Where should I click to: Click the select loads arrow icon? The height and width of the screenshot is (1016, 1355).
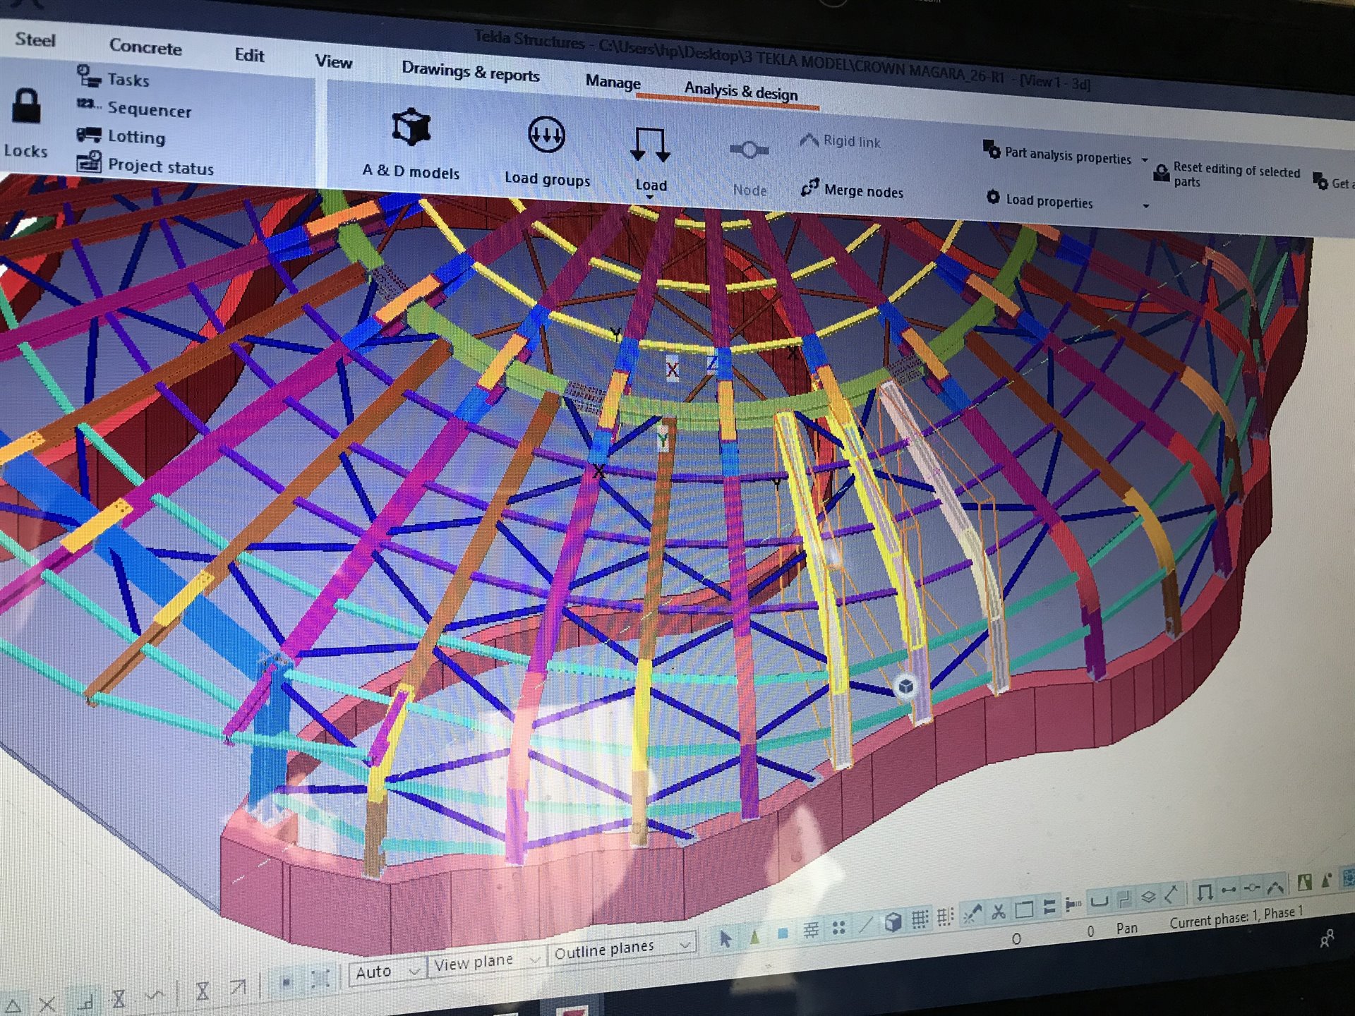pos(1205,892)
